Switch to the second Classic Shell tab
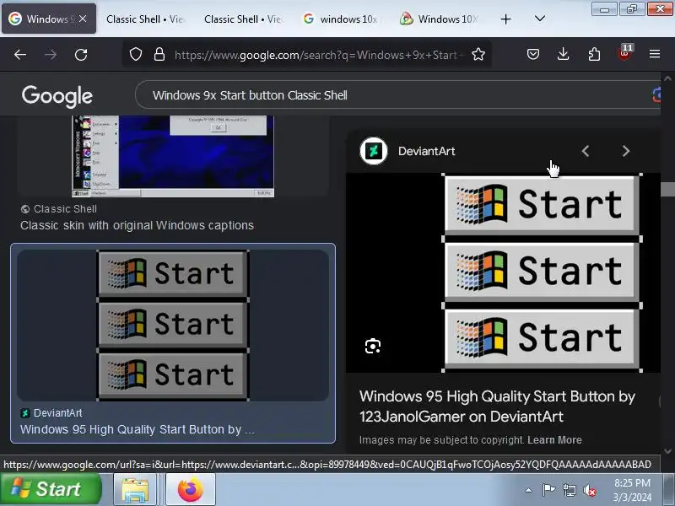Screen dimensions: 675x506 145,19
